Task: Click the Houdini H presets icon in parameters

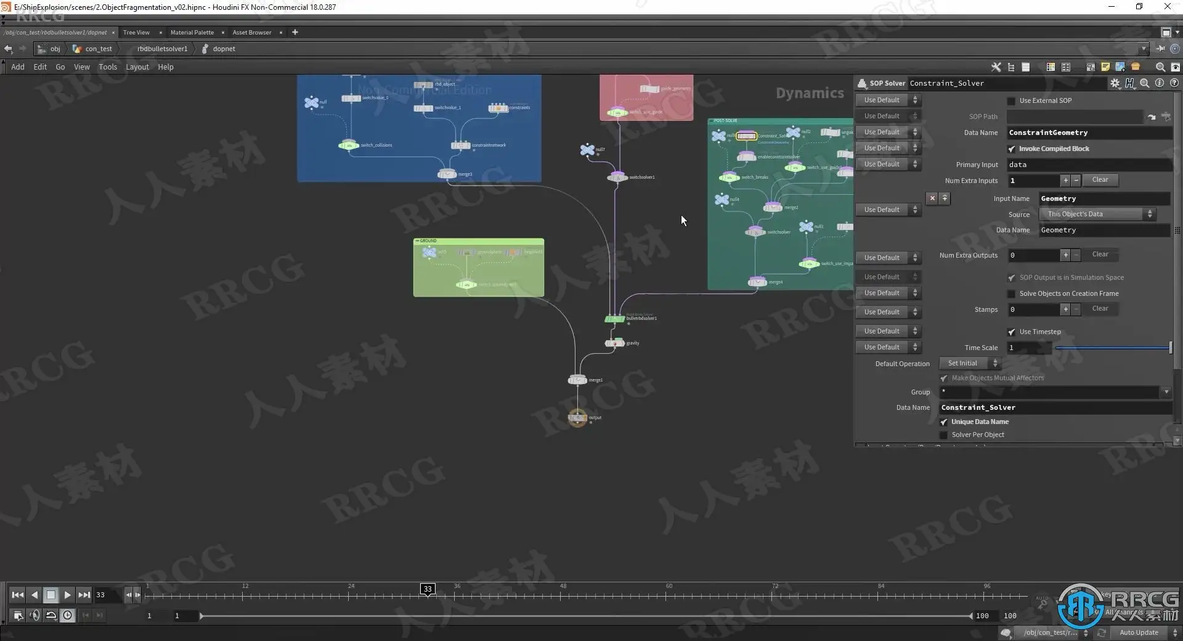Action: [x=1129, y=83]
